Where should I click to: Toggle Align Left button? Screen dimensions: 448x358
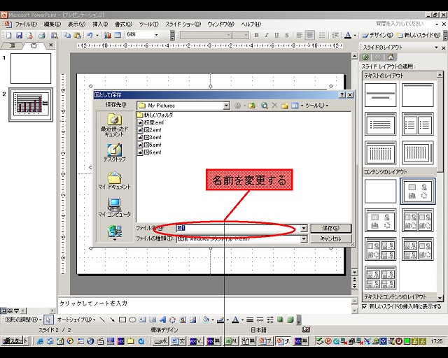pyautogui.click(x=300, y=35)
